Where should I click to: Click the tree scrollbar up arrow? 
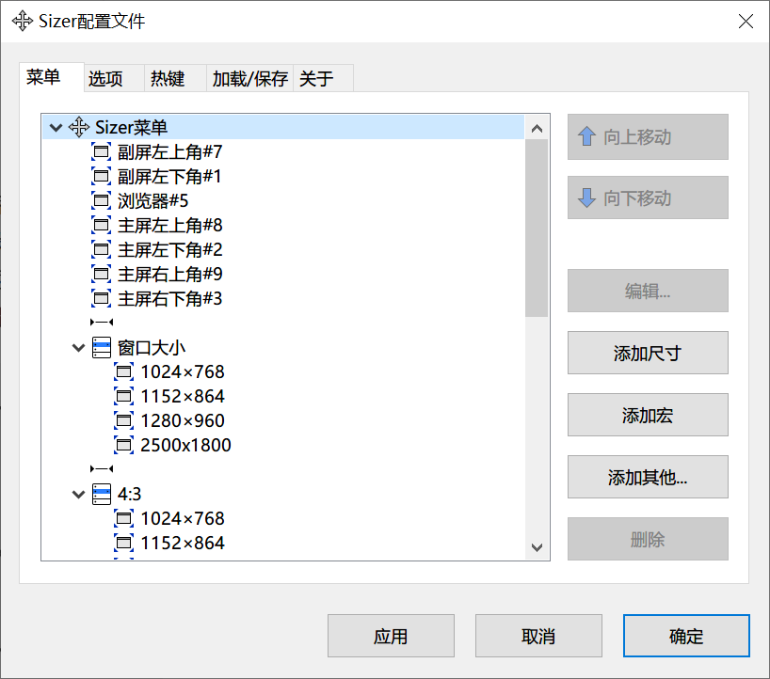[537, 129]
